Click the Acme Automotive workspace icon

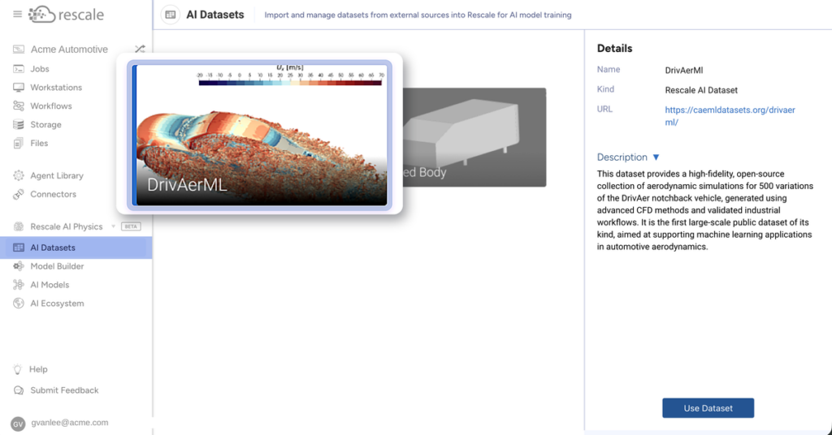pyautogui.click(x=19, y=50)
